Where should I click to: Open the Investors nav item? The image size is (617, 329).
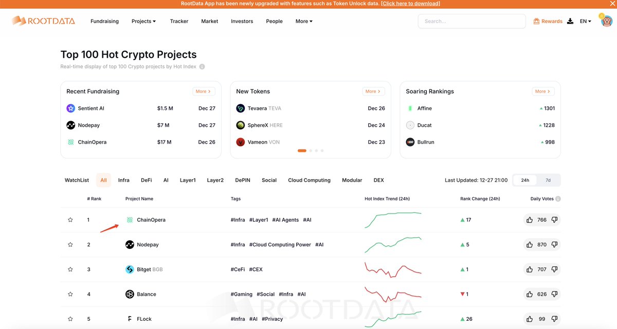click(242, 21)
